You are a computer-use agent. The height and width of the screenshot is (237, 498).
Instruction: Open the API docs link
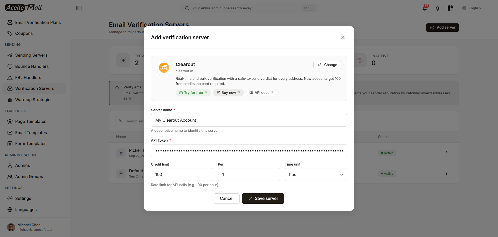coord(261,93)
